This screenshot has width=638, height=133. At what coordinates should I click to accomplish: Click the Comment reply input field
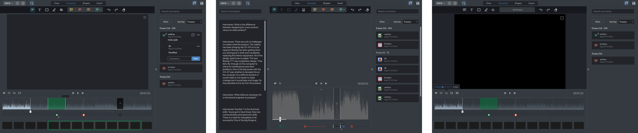[x=180, y=59]
